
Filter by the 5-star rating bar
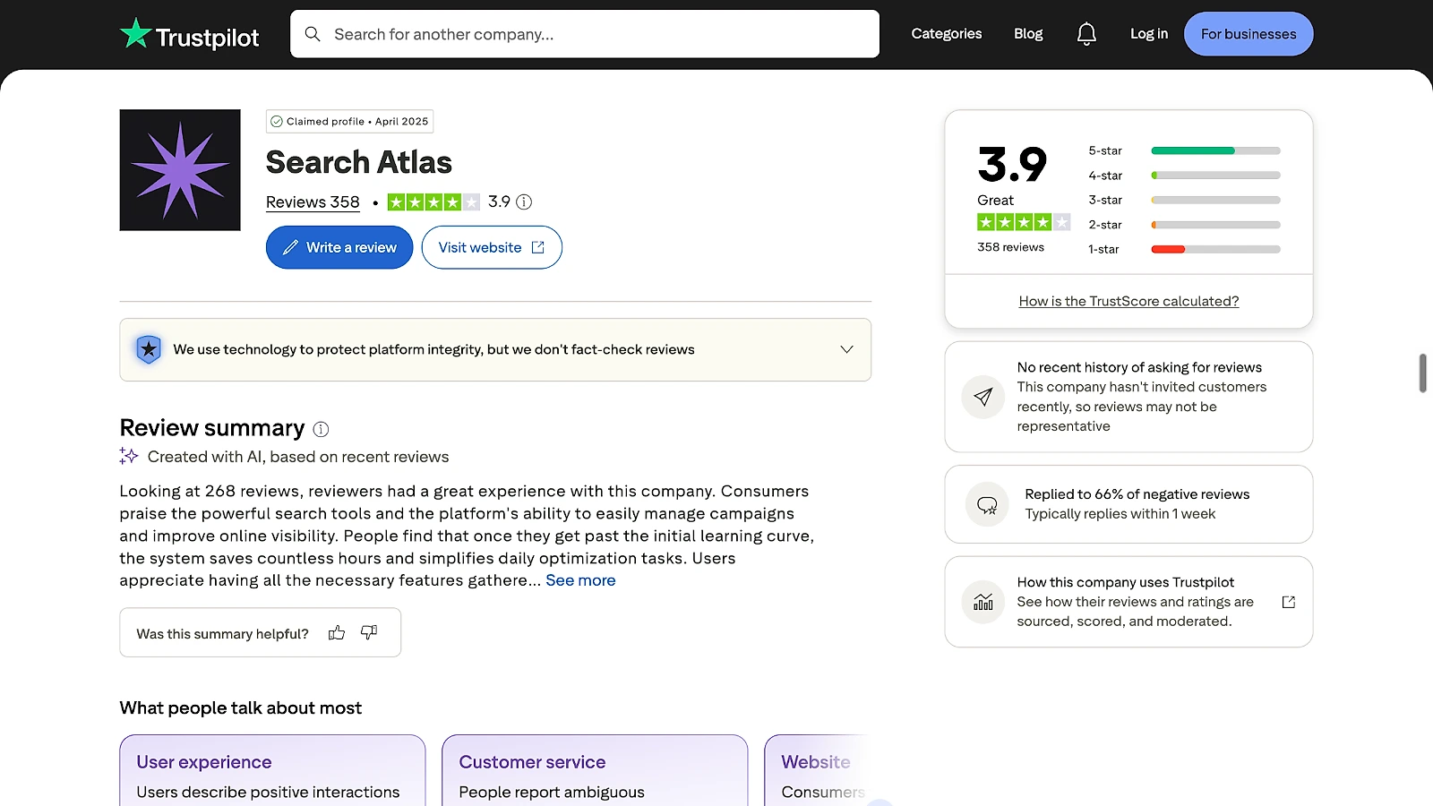[1215, 150]
